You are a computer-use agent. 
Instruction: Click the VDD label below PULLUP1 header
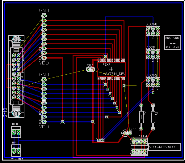click(x=44, y=63)
